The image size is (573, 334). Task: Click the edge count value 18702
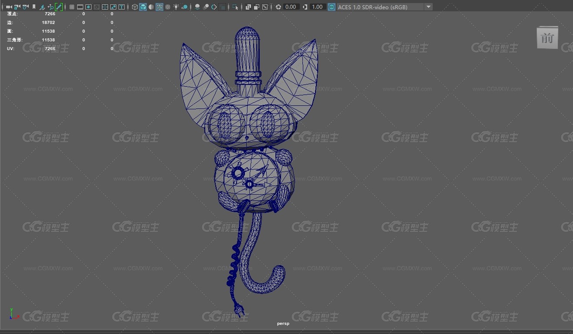pos(48,22)
